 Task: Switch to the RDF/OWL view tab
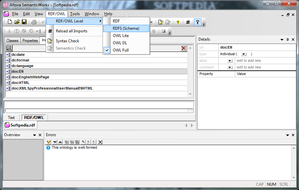(x=34, y=117)
